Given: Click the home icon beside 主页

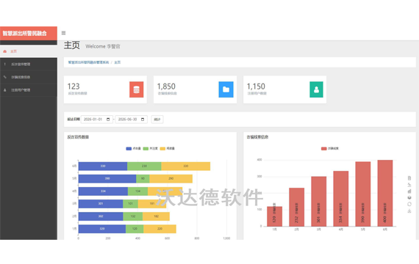Looking at the screenshot, I should (5, 51).
